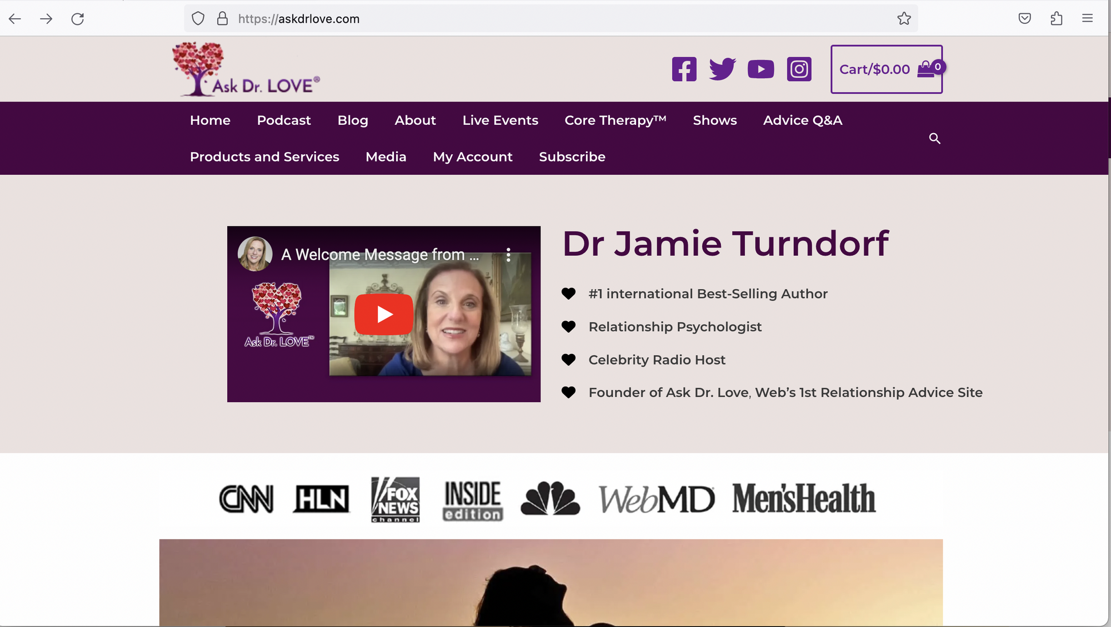Click the CNN logo
Viewport: 1111px width, 627px height.
click(247, 499)
